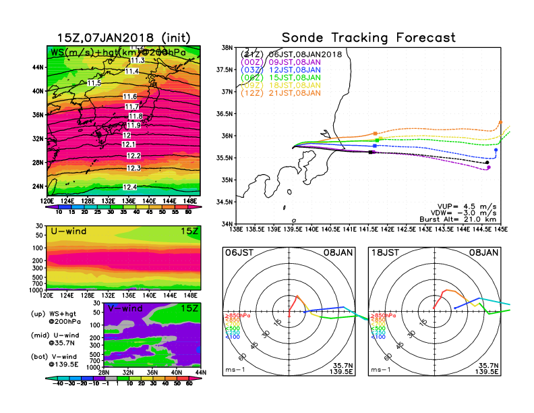This screenshot has width=534, height=413.
Task: Click the "U-wind" panel label
Action: (69, 231)
